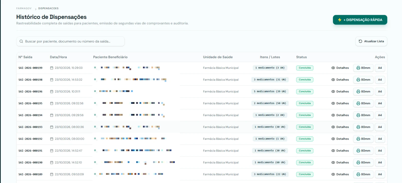The image size is (402, 183).
Task: Print 80mm receipt for SAI-2026-000189
Action: [363, 174]
